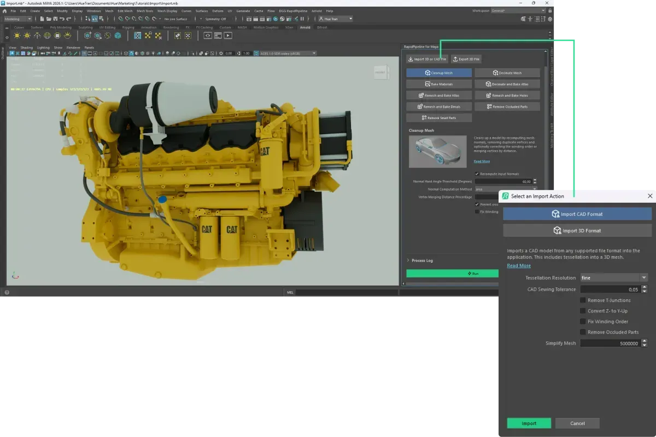Click the Maya home icon
656x437 pixels.
point(5,11)
